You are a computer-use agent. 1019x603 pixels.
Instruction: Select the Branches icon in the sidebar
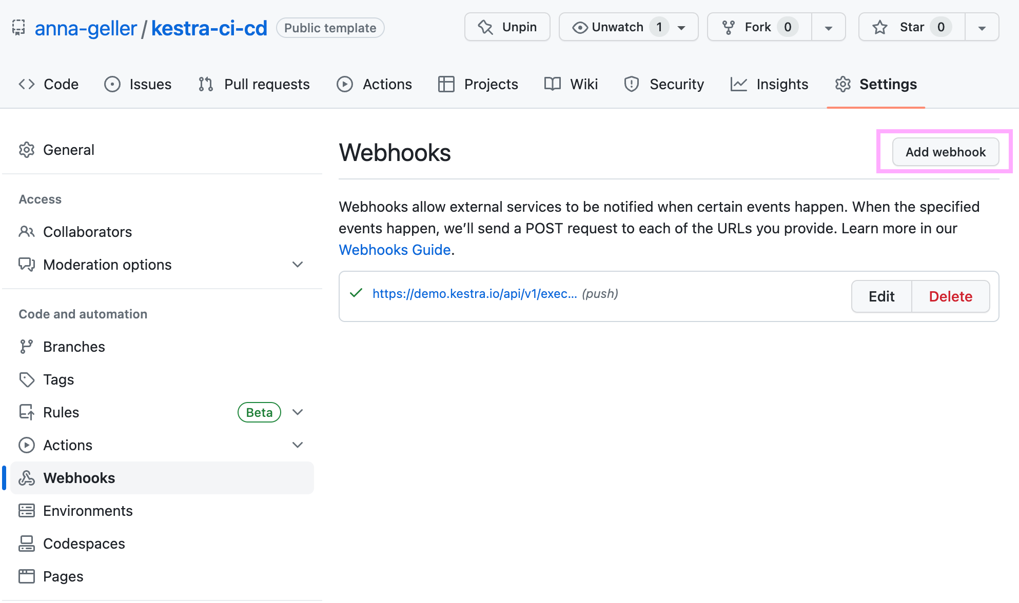pyautogui.click(x=27, y=346)
